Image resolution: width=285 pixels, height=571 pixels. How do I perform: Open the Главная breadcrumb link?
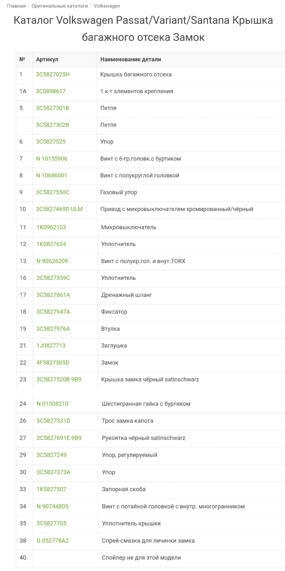[16, 6]
